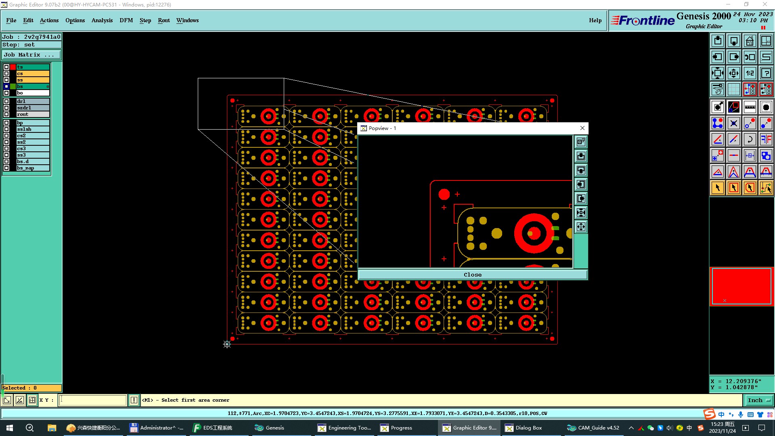775x436 pixels.
Task: Toggle the cs layer checkbox
Action: point(6,73)
